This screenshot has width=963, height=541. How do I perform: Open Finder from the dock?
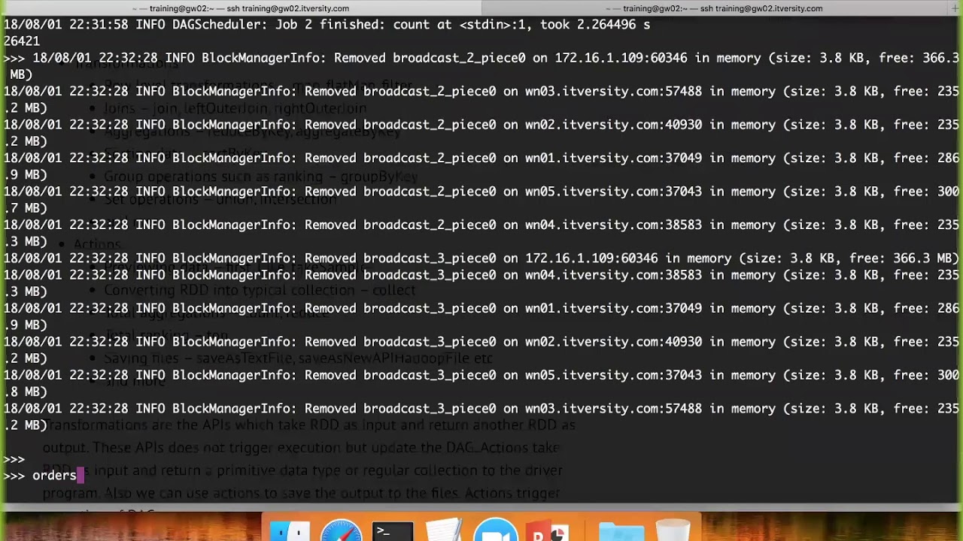coord(290,530)
